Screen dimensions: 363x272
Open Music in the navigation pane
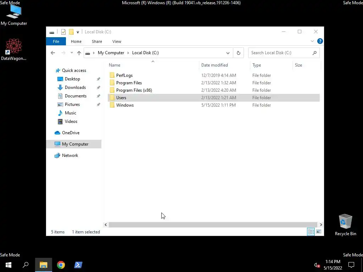(67, 113)
